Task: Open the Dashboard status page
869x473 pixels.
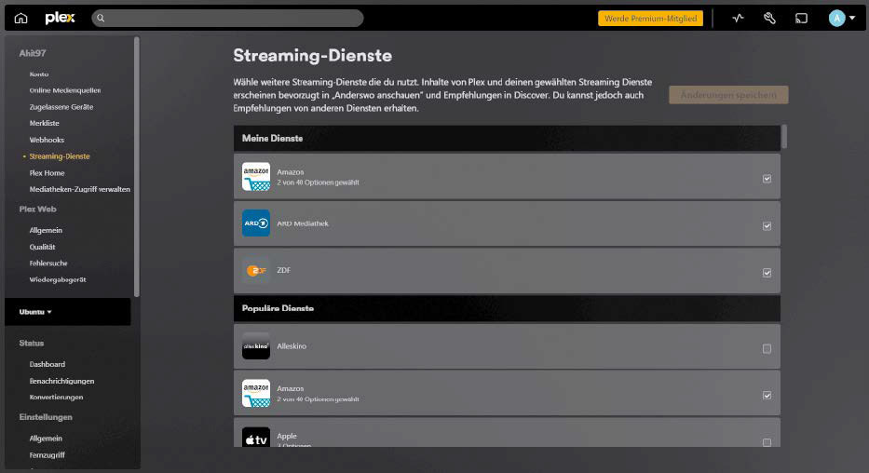Action: [48, 364]
